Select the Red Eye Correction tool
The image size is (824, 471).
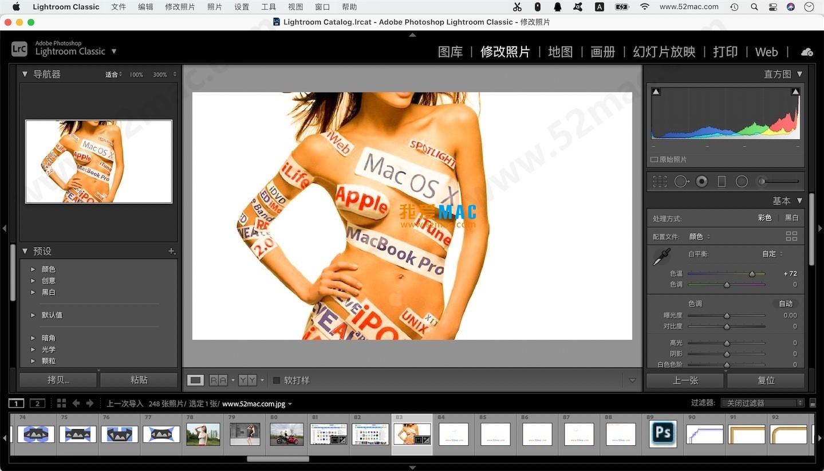(701, 182)
